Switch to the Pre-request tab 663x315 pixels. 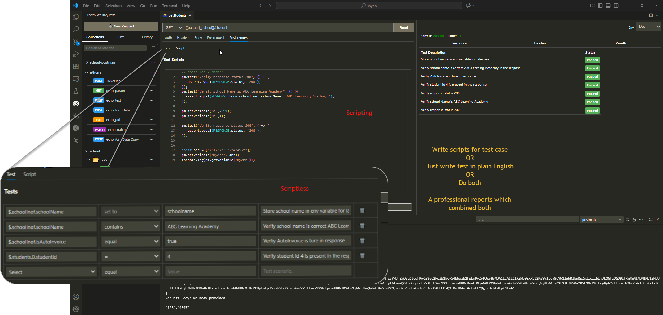click(x=215, y=38)
